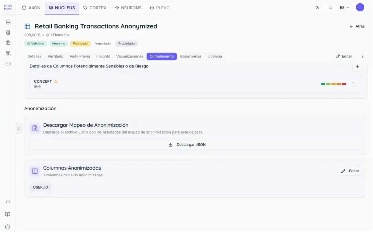
Task: Switch to the Gobernanza tab
Action: pos(191,56)
